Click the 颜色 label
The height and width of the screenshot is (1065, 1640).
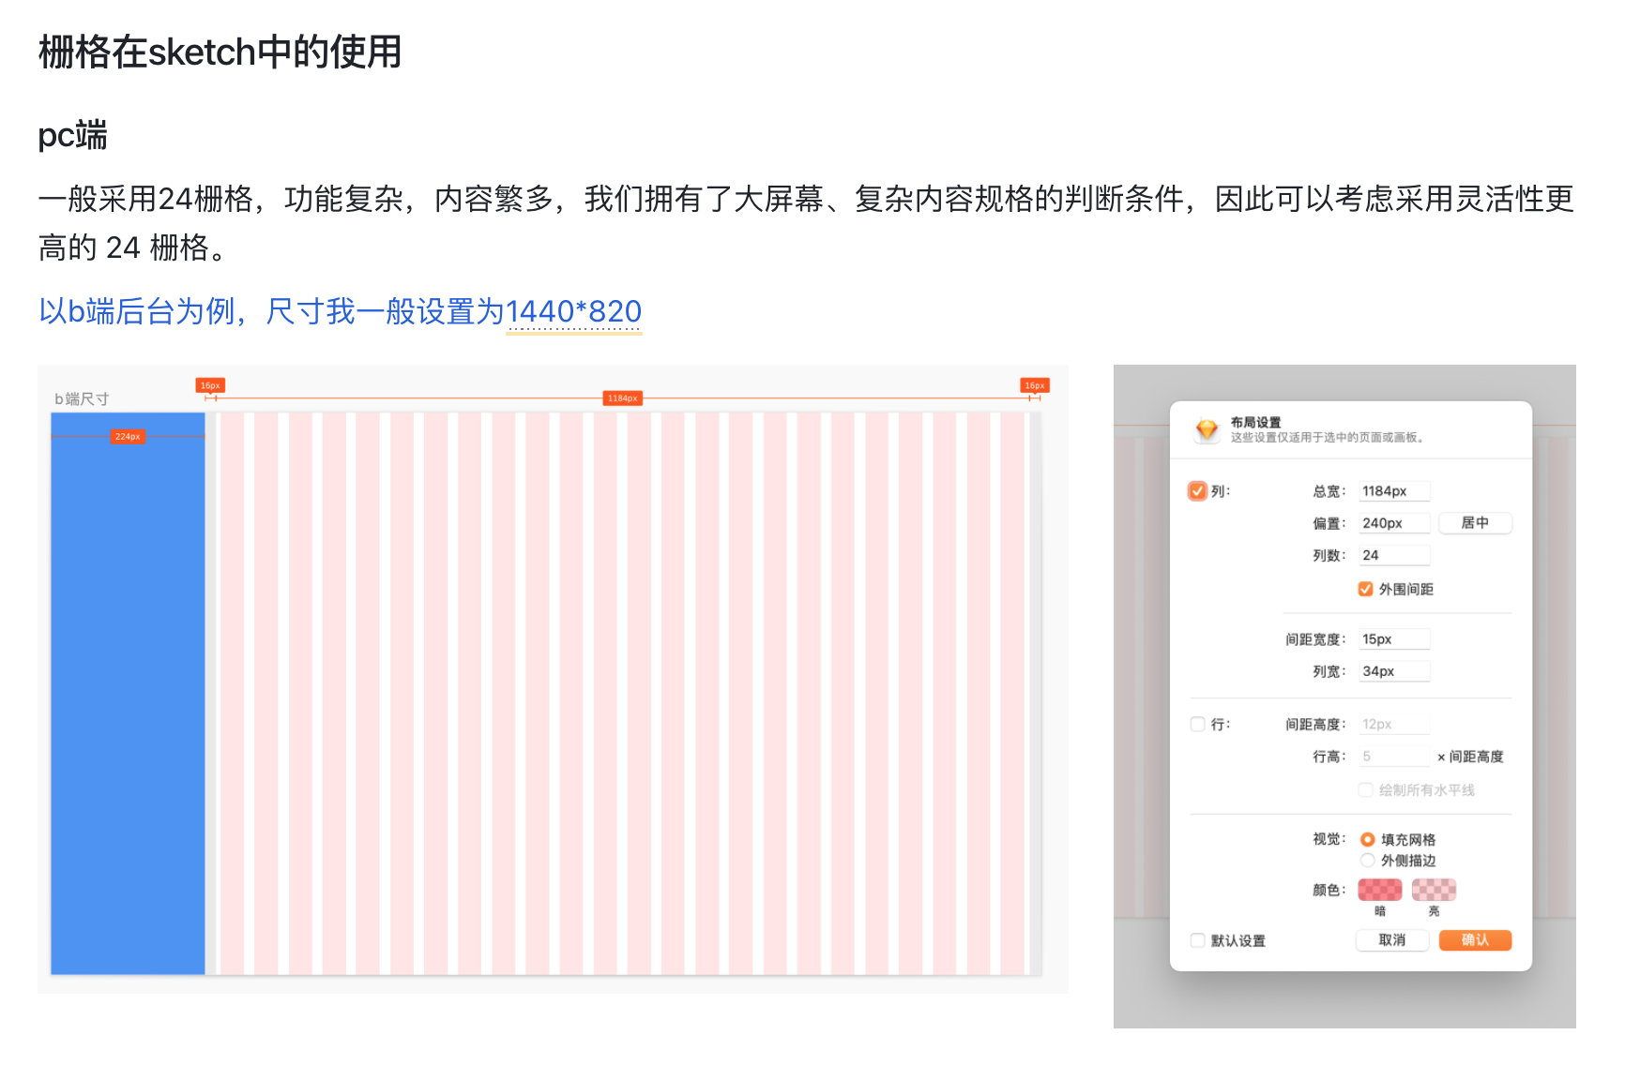click(1329, 890)
